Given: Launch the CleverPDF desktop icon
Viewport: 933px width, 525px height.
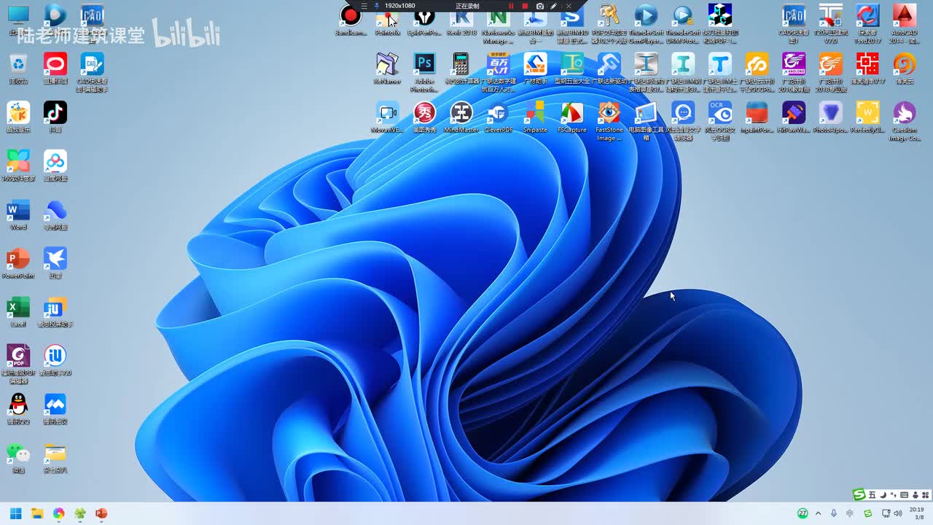Looking at the screenshot, I should coord(499,113).
